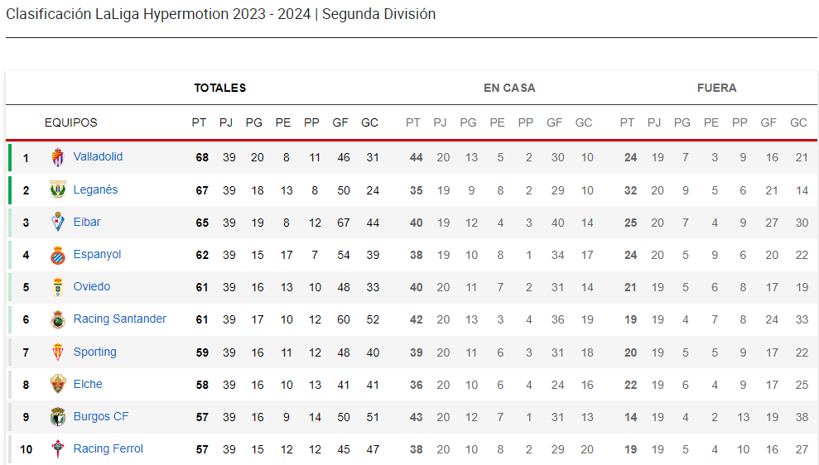This screenshot has width=819, height=465.
Task: Click the Elche club crest icon
Action: click(57, 385)
